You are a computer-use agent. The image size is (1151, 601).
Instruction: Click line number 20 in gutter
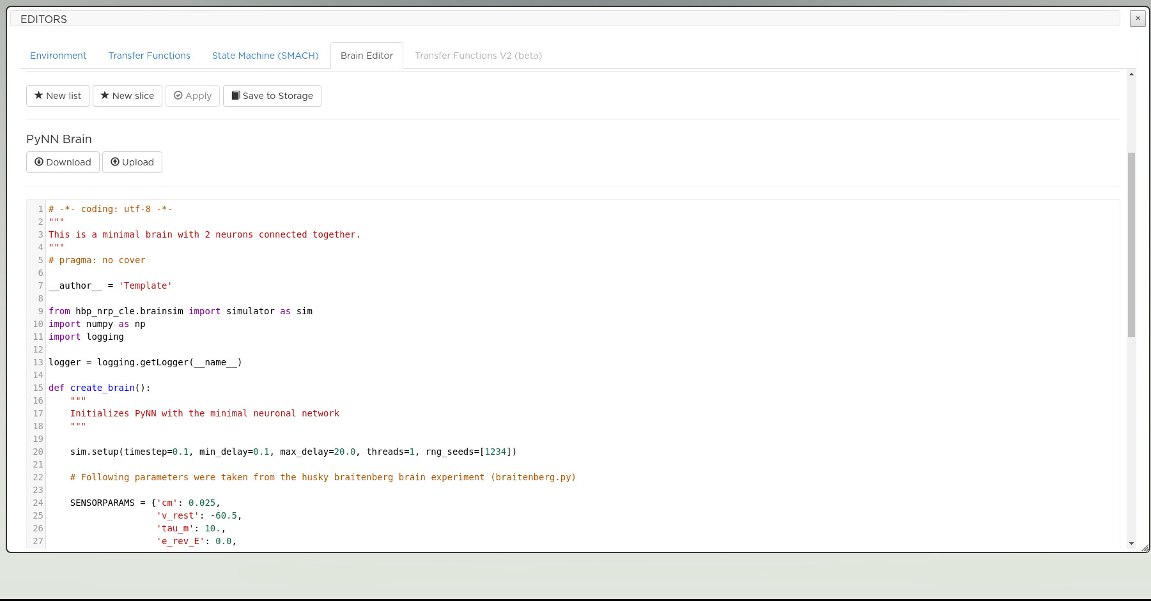(x=38, y=452)
